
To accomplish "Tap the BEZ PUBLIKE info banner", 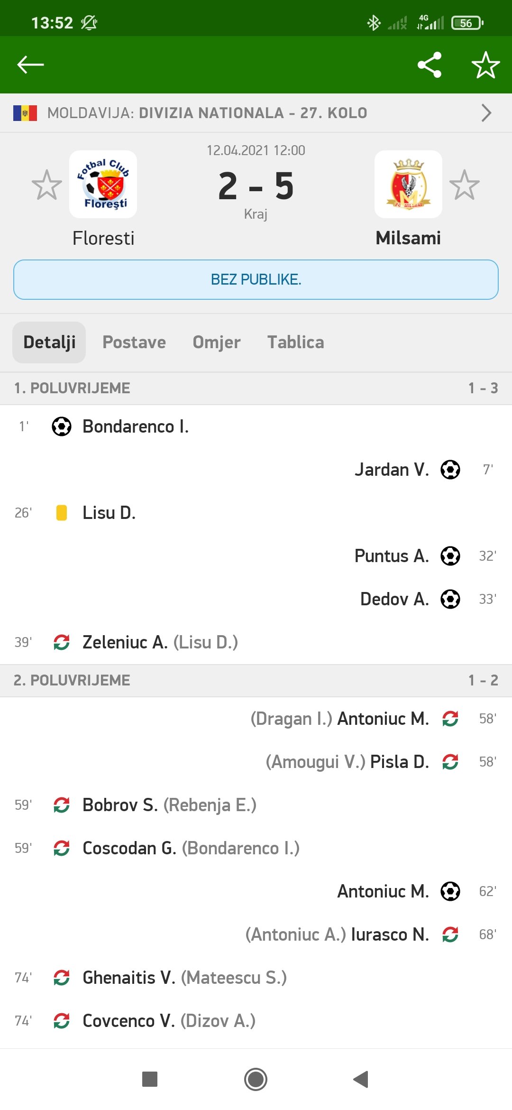I will (256, 279).
